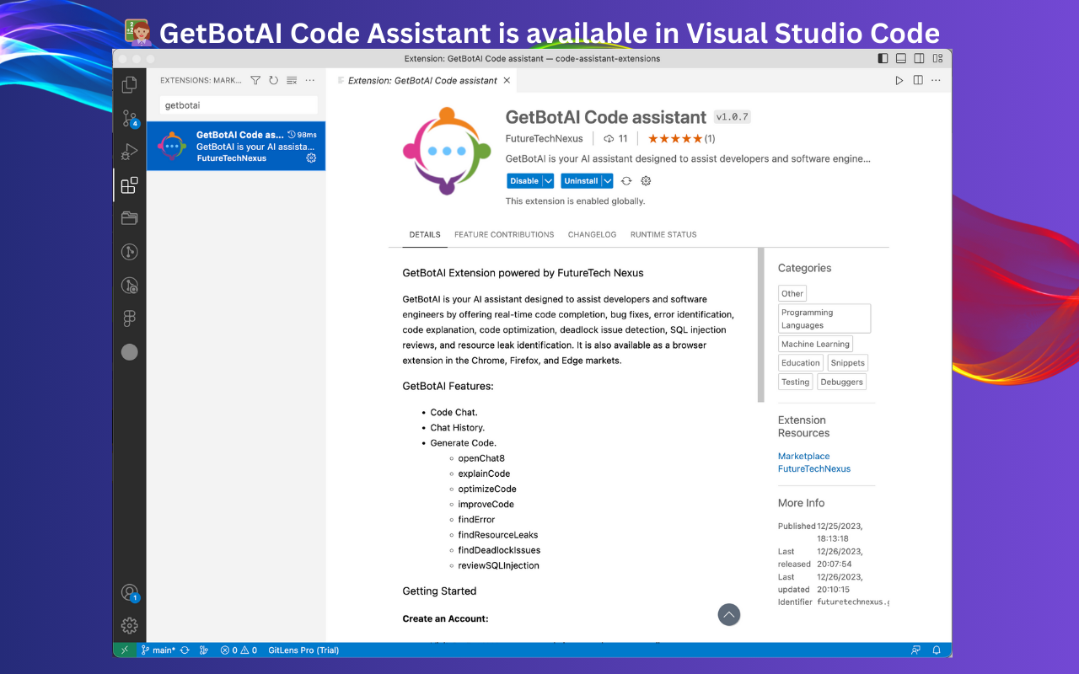Open the Run and Debug view

(129, 152)
